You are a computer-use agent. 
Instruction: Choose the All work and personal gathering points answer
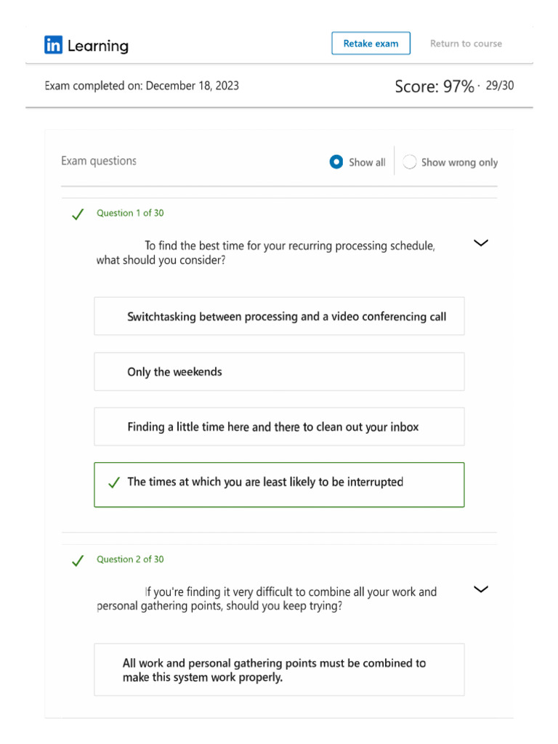pos(279,669)
